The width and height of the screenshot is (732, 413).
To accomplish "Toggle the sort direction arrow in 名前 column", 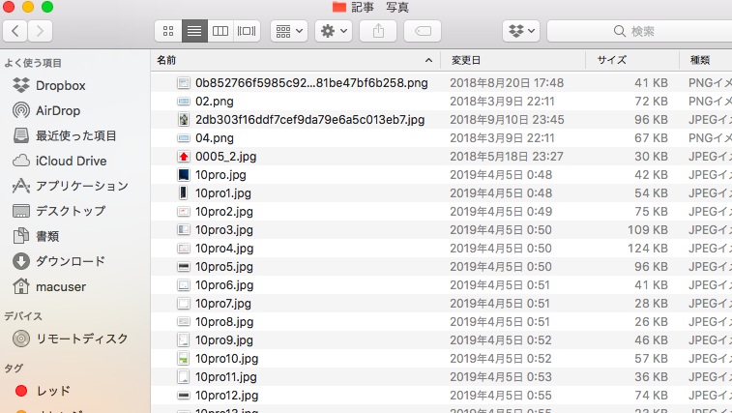I will coord(428,60).
